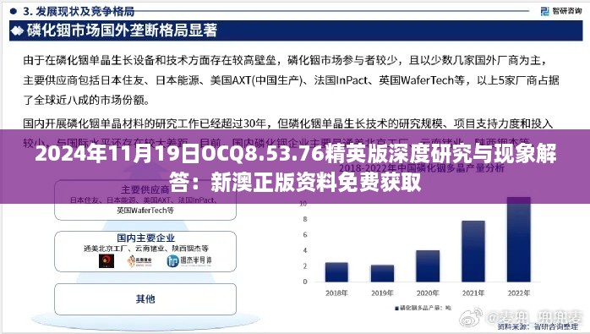Click the 2018年 axis label
The height and width of the screenshot is (334, 590).
point(336,293)
